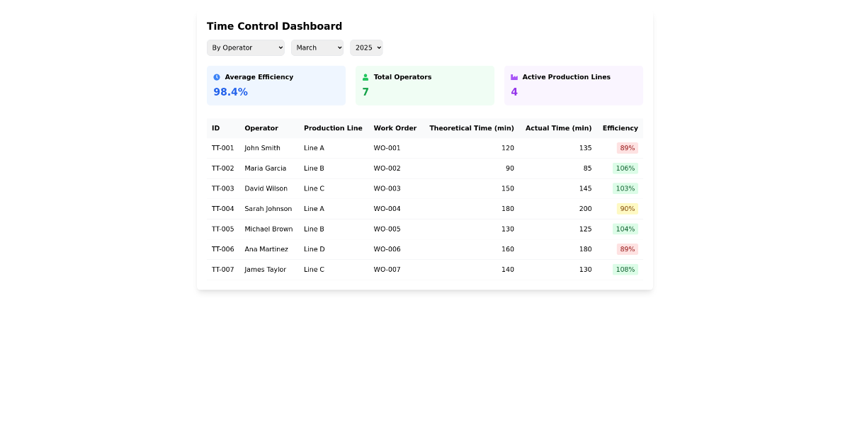Open the year selector showing 2025
This screenshot has height=446, width=850.
coord(366,47)
